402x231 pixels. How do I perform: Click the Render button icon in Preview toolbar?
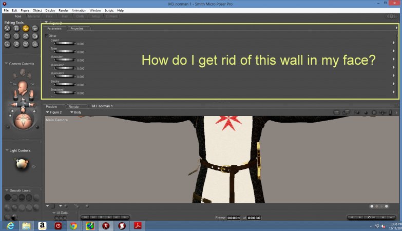tap(337, 112)
